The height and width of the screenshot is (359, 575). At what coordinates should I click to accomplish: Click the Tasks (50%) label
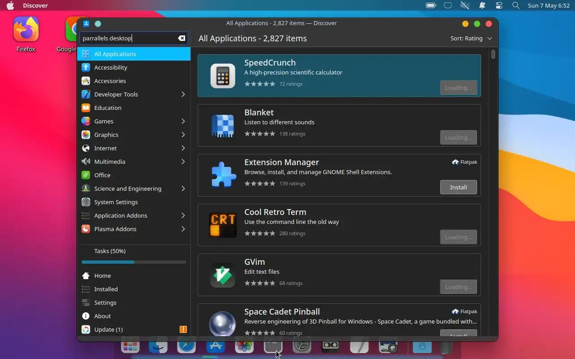pos(110,251)
